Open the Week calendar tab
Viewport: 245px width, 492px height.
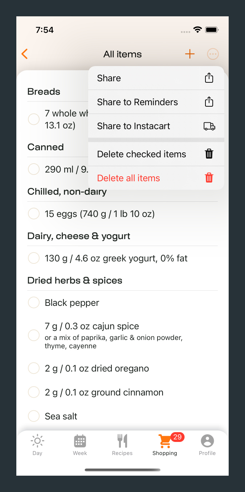[80, 444]
